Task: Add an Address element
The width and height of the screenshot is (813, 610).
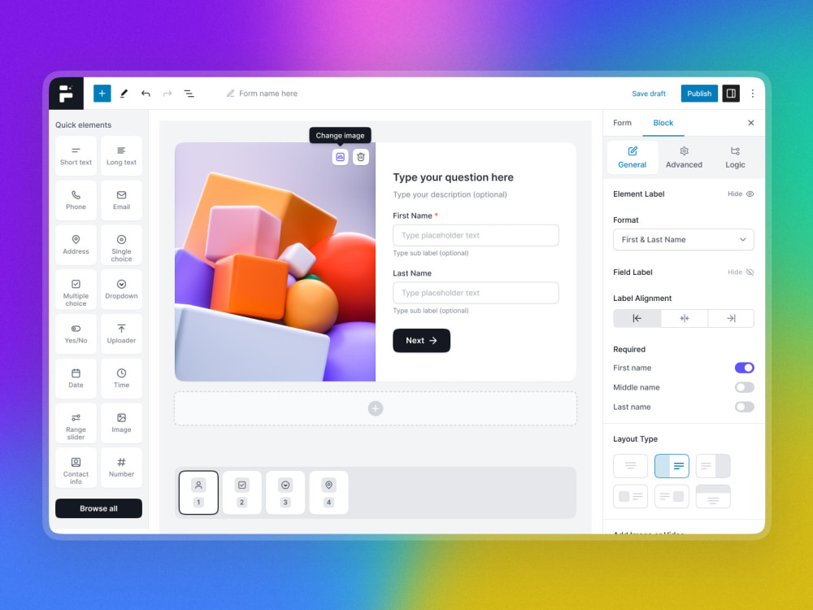Action: 76,245
